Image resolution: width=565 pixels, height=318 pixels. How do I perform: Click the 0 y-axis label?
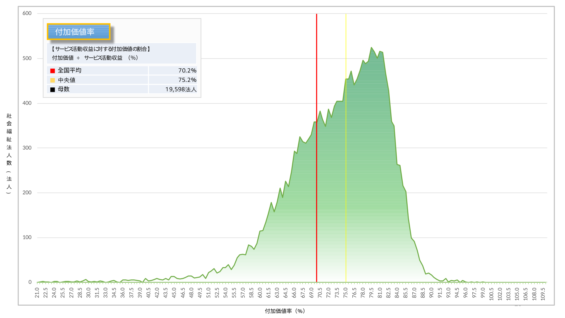pos(30,282)
